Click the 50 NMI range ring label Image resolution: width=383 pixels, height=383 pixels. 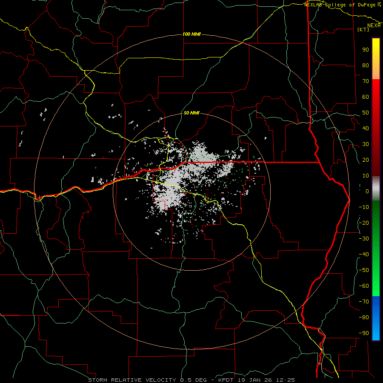tap(191, 113)
